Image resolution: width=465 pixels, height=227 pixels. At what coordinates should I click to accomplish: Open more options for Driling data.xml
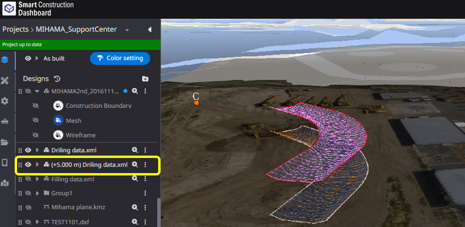click(x=145, y=150)
